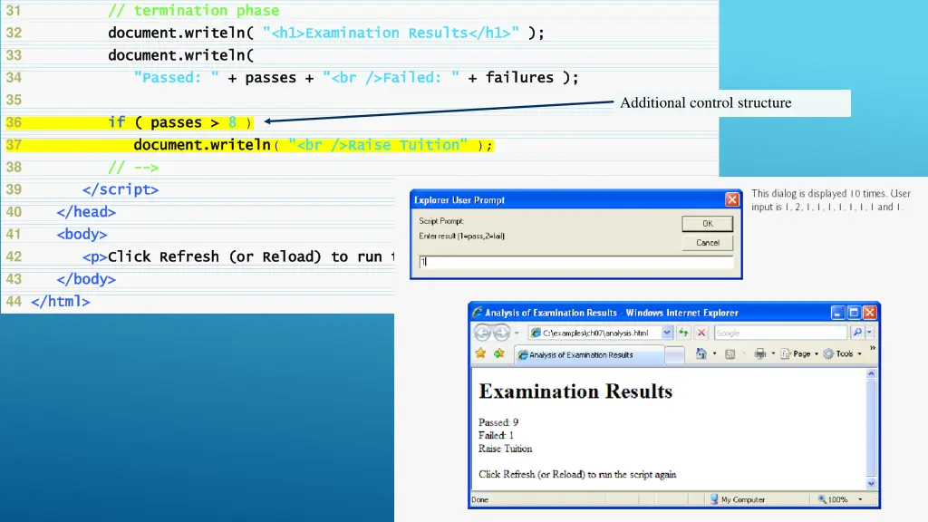
Task: Click the Back arrow in Internet Explorer
Action: (482, 333)
